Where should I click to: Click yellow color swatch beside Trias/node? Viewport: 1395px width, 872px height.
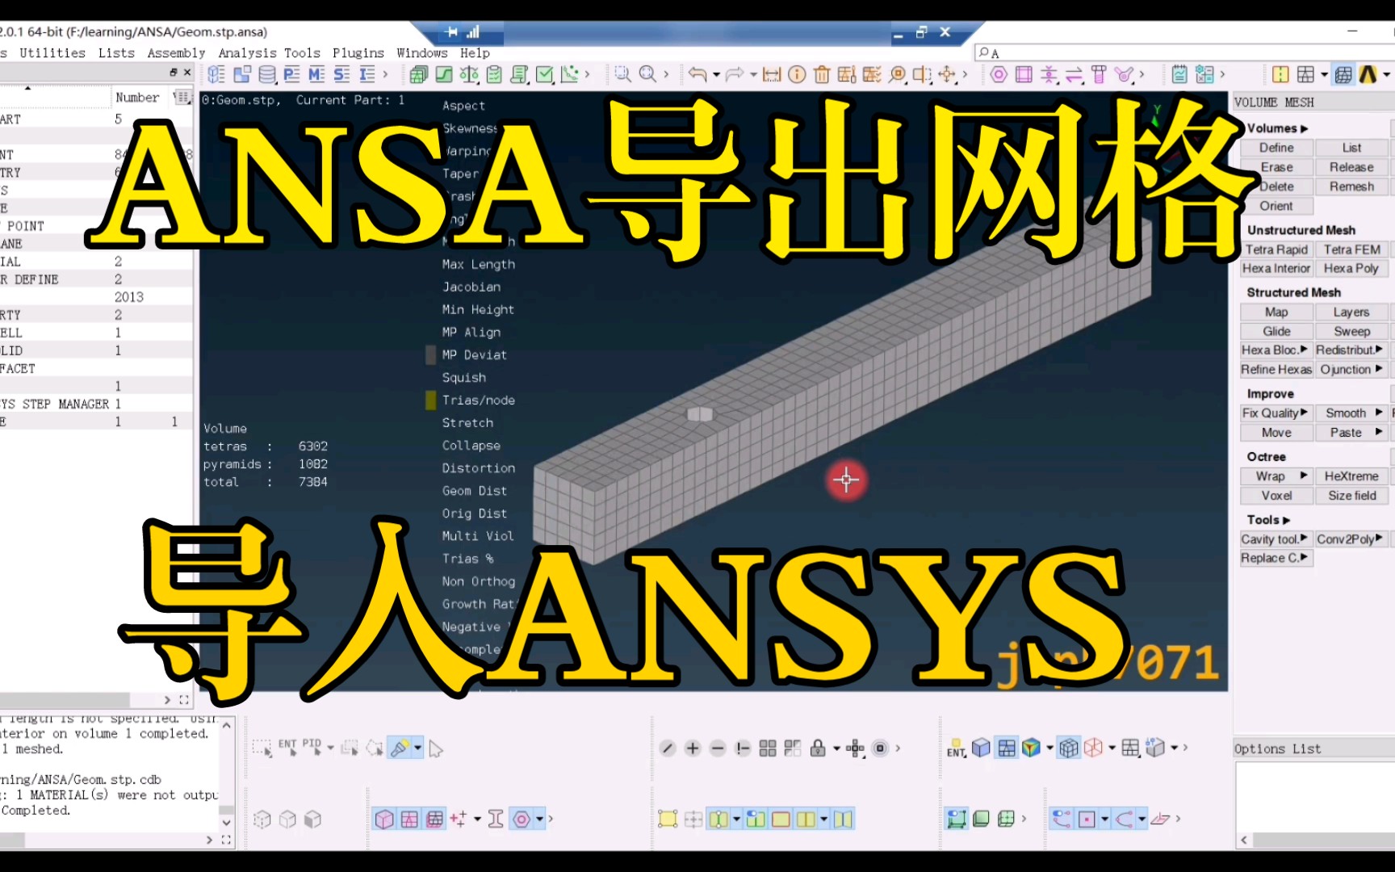pyautogui.click(x=431, y=400)
